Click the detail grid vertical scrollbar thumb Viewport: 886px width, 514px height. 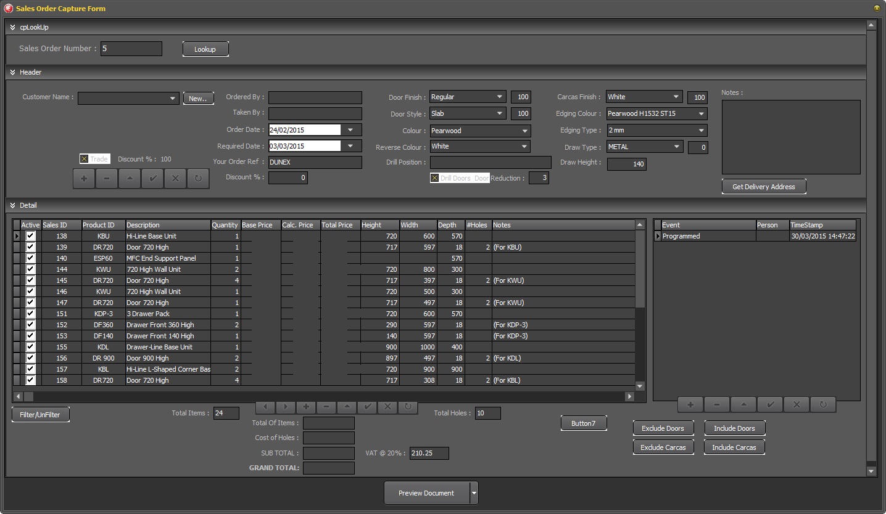click(640, 269)
